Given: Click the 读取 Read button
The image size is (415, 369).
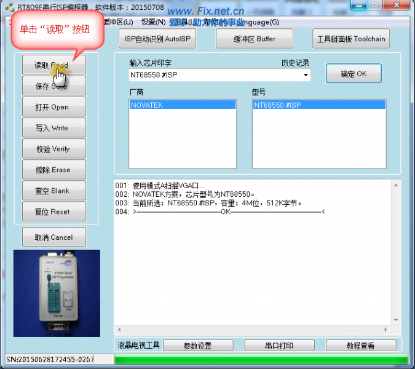Looking at the screenshot, I should tap(53, 65).
